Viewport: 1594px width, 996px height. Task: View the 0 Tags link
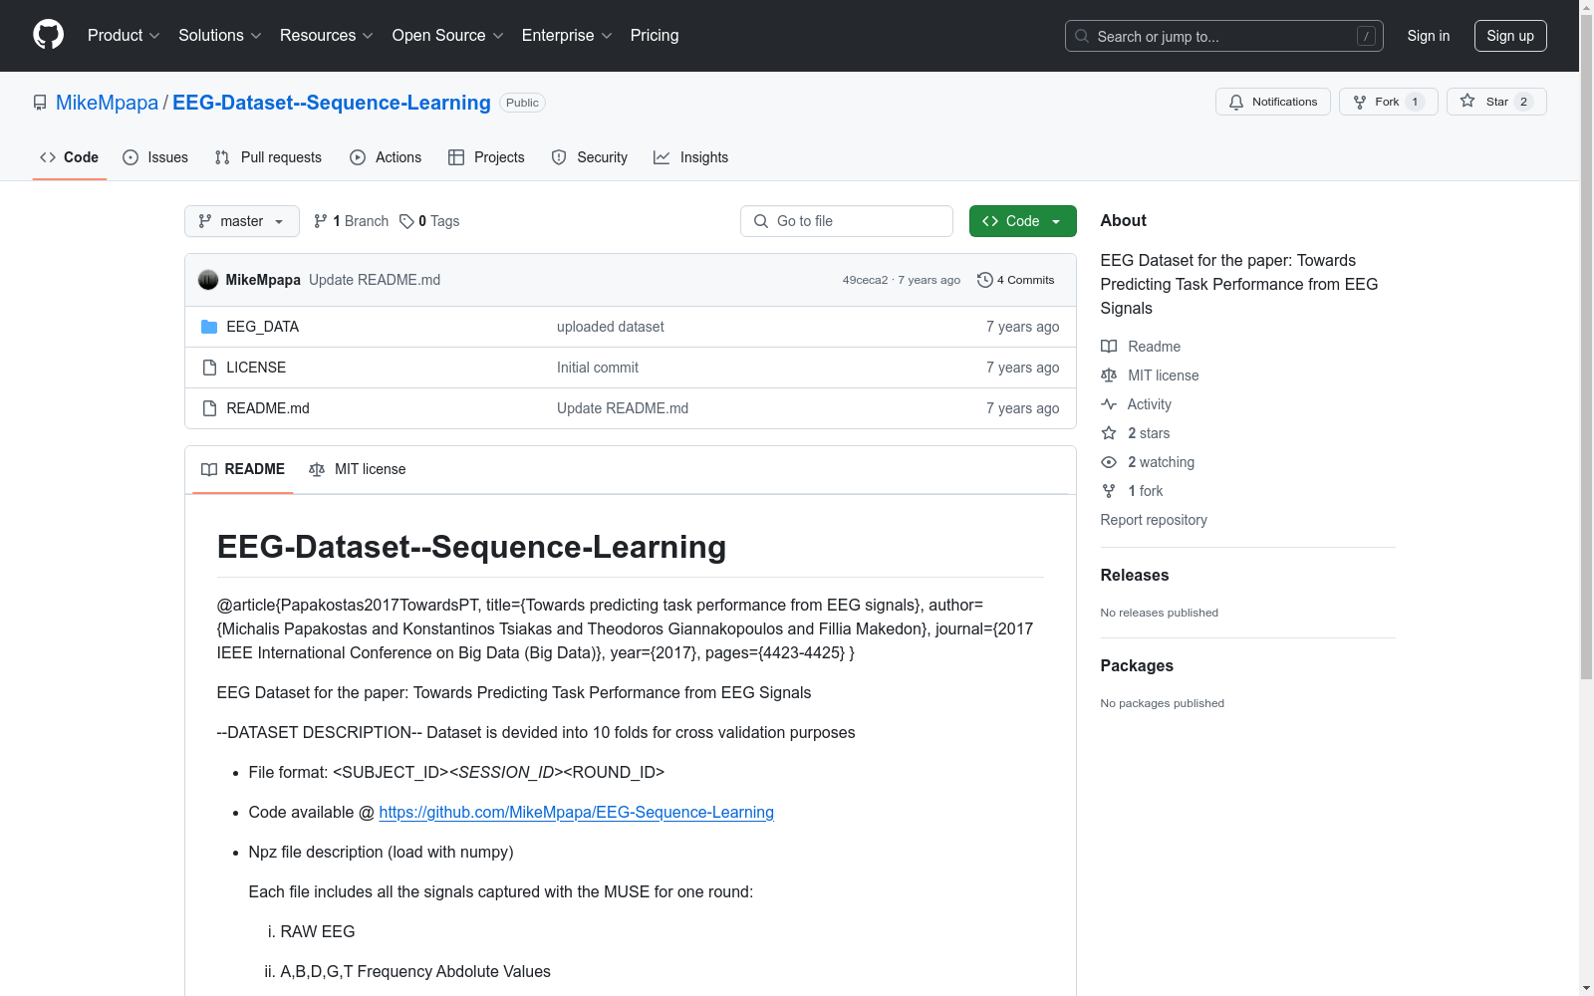[429, 221]
